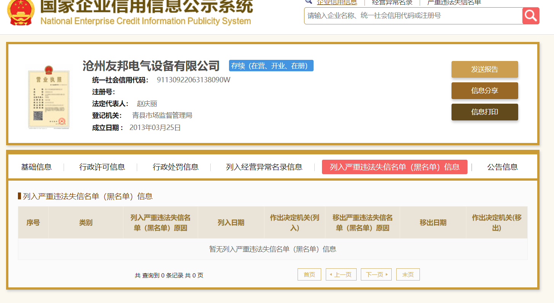Image resolution: width=554 pixels, height=303 pixels.
Task: Click the 作出决定机关(列入) column header
Action: [295, 223]
